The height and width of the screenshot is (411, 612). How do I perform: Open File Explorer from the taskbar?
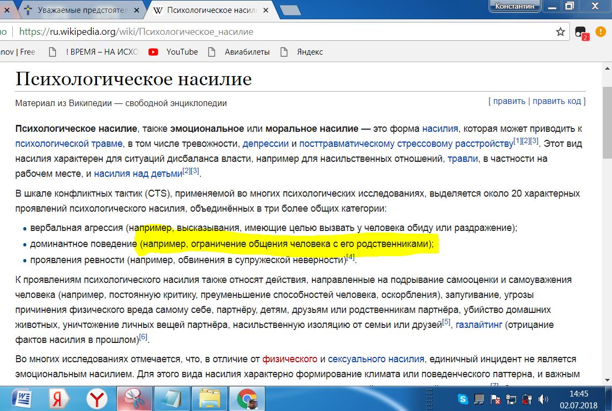point(209,398)
